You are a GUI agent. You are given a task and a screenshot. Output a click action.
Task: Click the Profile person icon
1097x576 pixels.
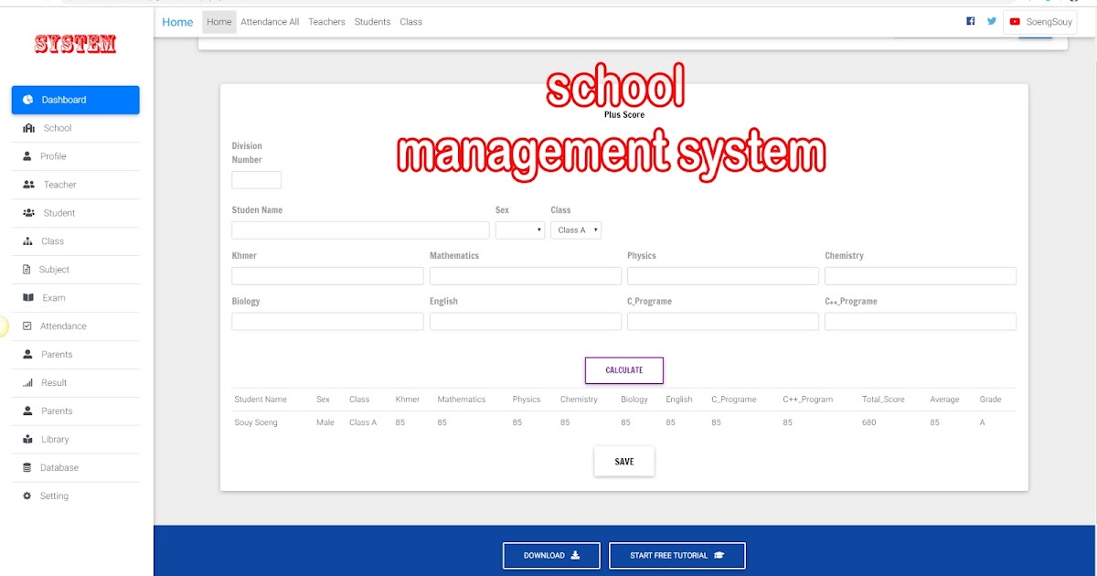[x=27, y=156]
